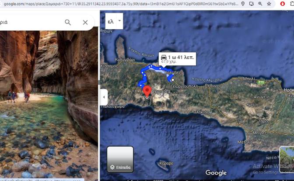Click the Ρέθυμνο city label on map

[x=213, y=85]
